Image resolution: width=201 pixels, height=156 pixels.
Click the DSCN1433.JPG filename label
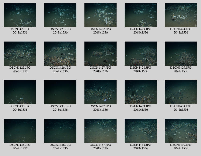pyautogui.click(x=140, y=106)
